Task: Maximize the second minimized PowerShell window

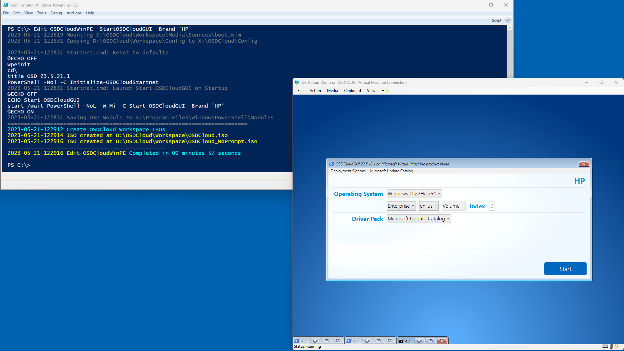Action: (x=378, y=341)
